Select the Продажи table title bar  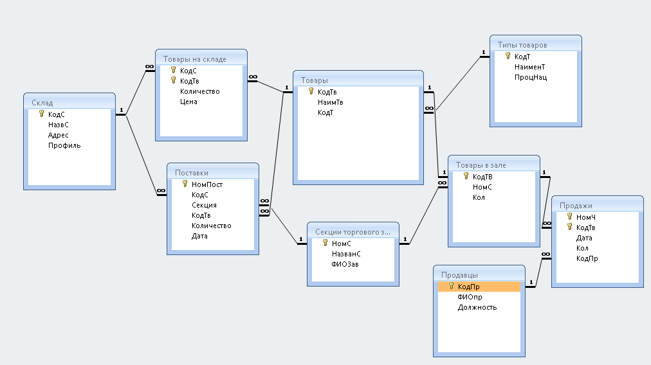pos(598,205)
